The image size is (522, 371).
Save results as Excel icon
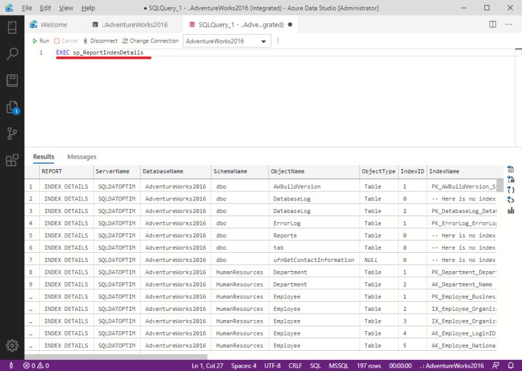[x=510, y=180]
